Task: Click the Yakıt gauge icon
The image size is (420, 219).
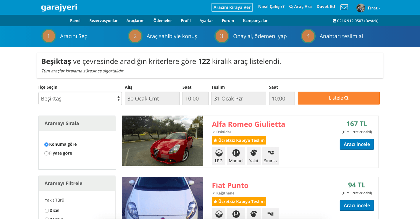Action: (x=253, y=153)
